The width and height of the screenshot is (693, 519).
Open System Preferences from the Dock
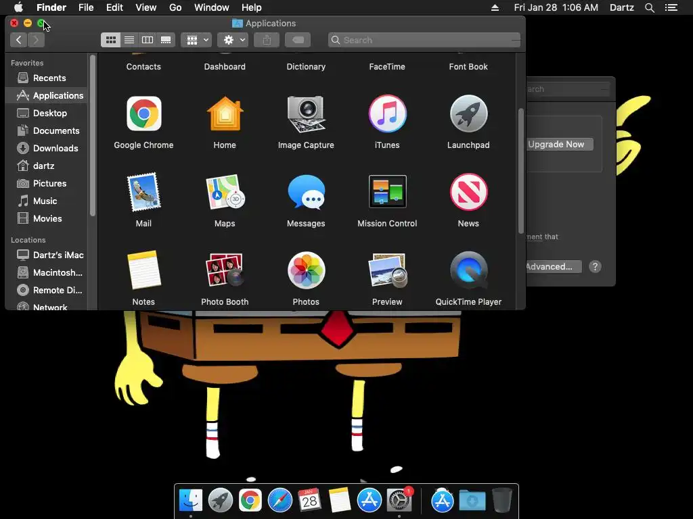(x=399, y=500)
